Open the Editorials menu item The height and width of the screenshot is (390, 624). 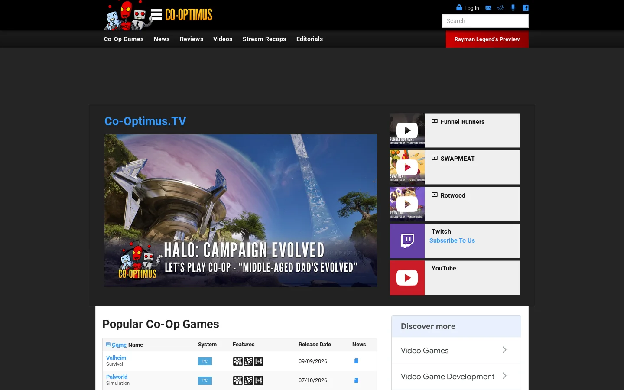click(309, 39)
